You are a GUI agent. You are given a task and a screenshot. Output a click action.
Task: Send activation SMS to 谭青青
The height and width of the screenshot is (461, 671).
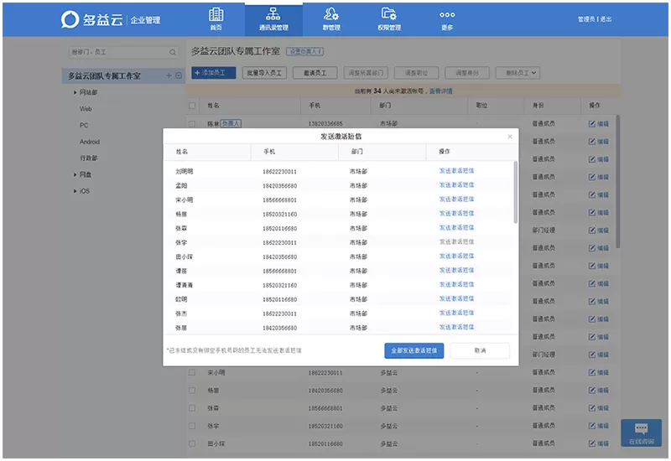point(456,284)
